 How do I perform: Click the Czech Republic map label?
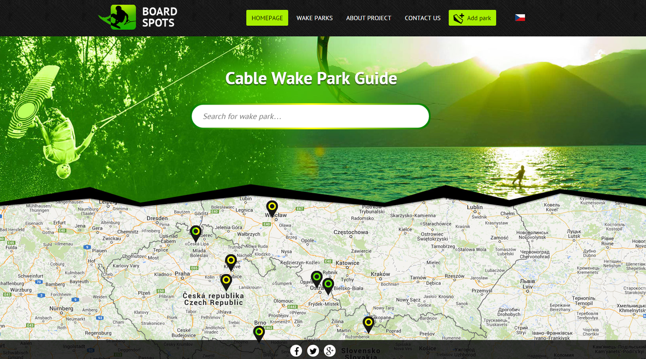[214, 303]
